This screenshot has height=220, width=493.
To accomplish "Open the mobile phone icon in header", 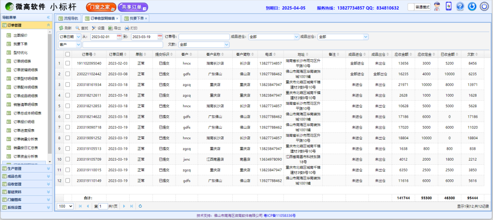I will (x=449, y=6).
